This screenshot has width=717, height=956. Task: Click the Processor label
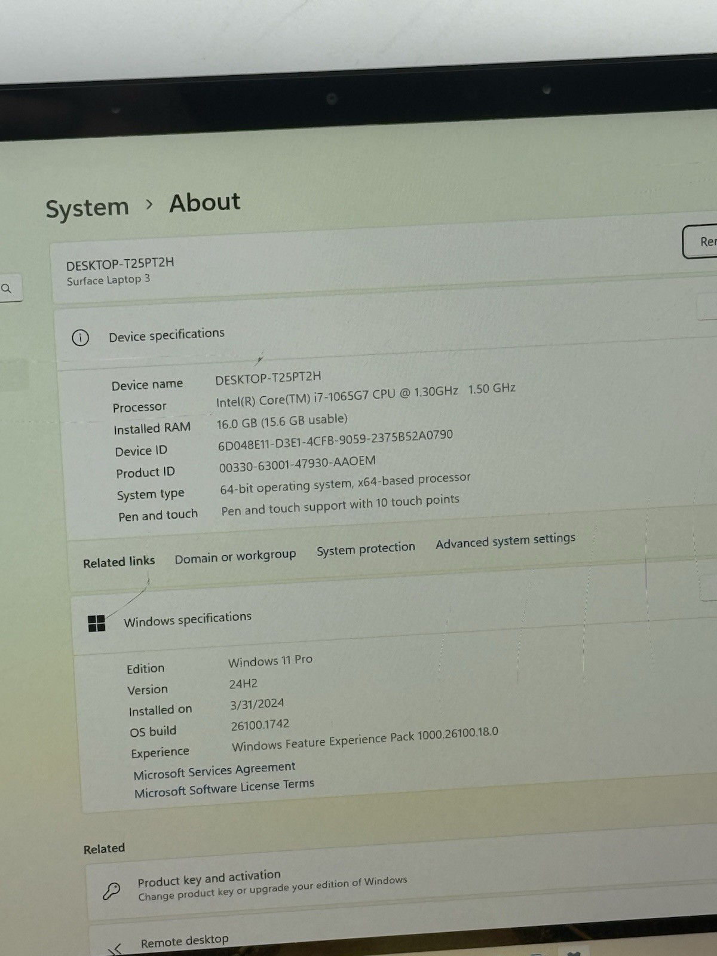[x=139, y=407]
